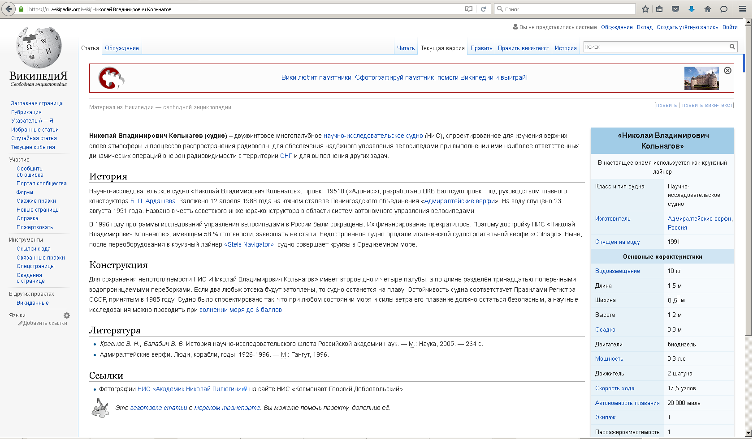The image size is (753, 439).
Task: Open reader view from the address bar
Action: coord(469,9)
